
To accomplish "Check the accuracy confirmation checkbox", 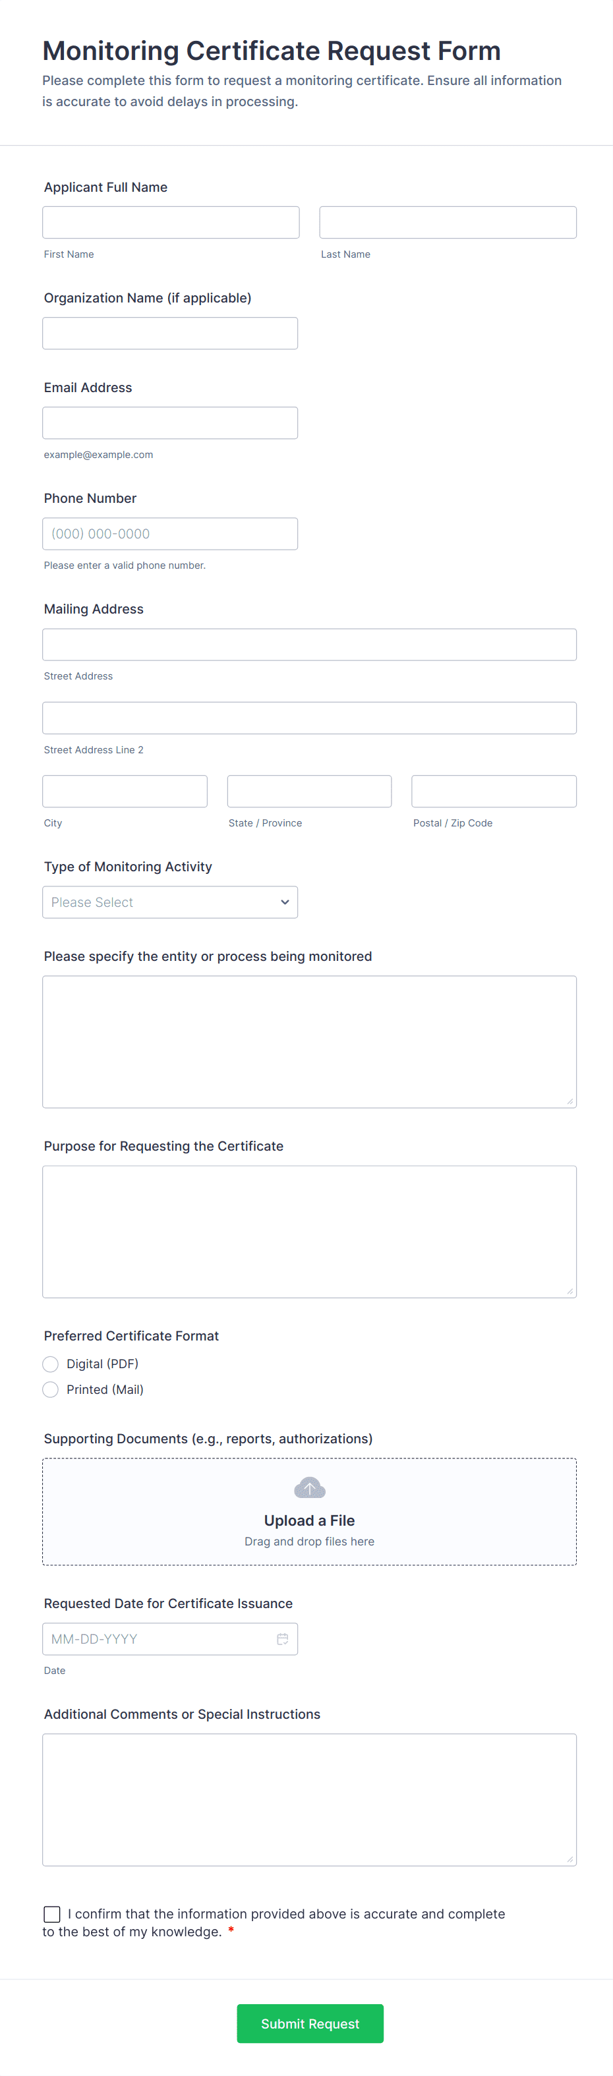I will (x=52, y=1914).
